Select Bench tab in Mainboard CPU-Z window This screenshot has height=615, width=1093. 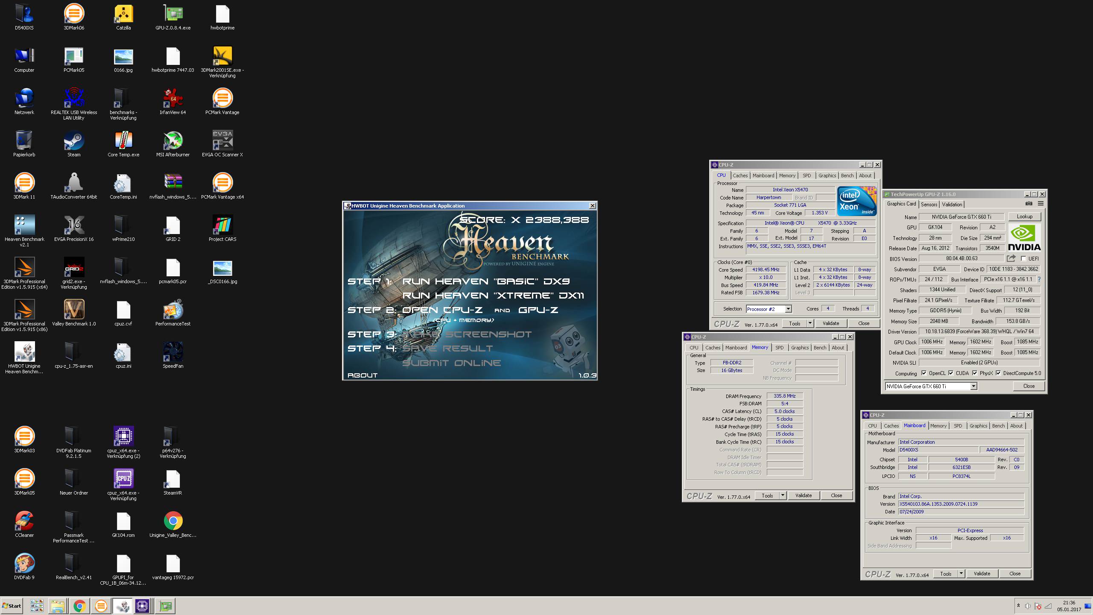[x=998, y=426]
